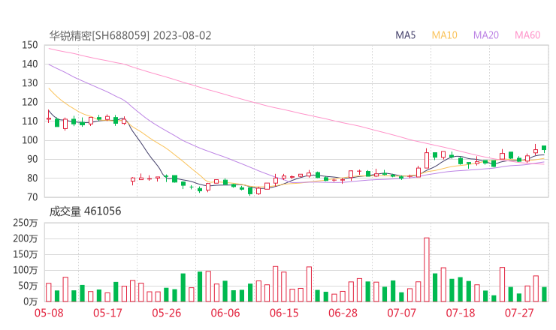Click the 80 price axis label
Image resolution: width=556 pixels, height=330 pixels.
click(x=32, y=178)
